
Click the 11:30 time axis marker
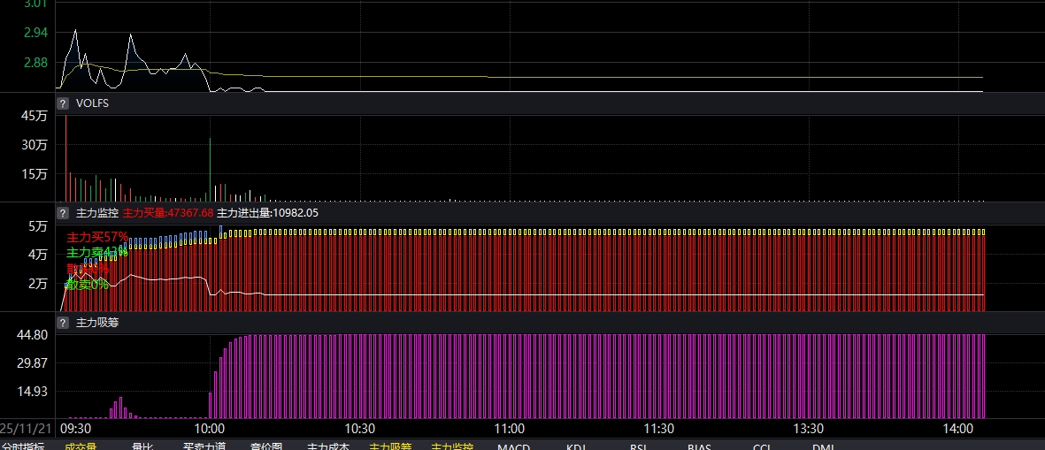pos(658,430)
